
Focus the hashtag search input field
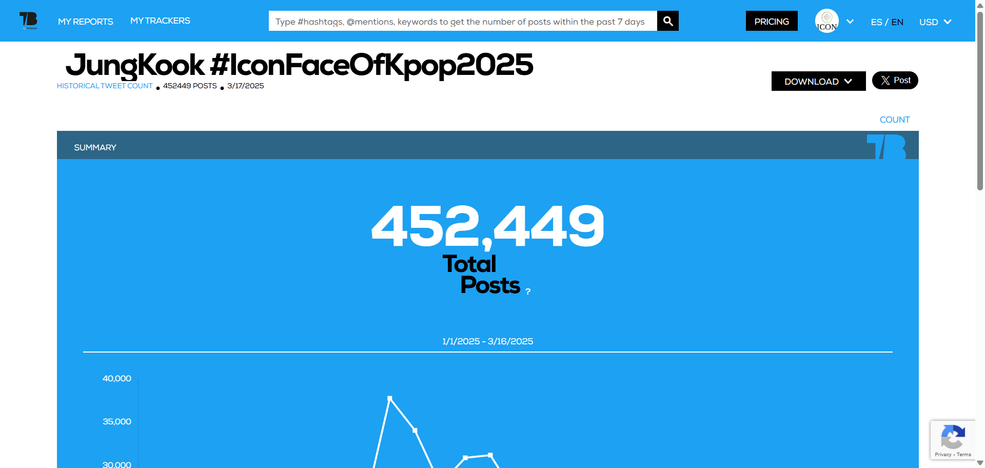click(x=462, y=21)
